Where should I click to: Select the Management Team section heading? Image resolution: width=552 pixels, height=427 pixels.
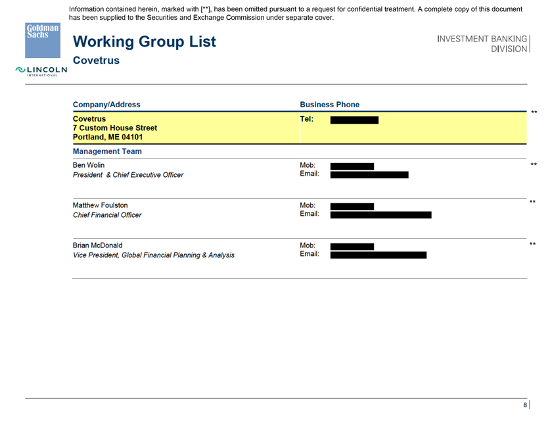click(107, 151)
